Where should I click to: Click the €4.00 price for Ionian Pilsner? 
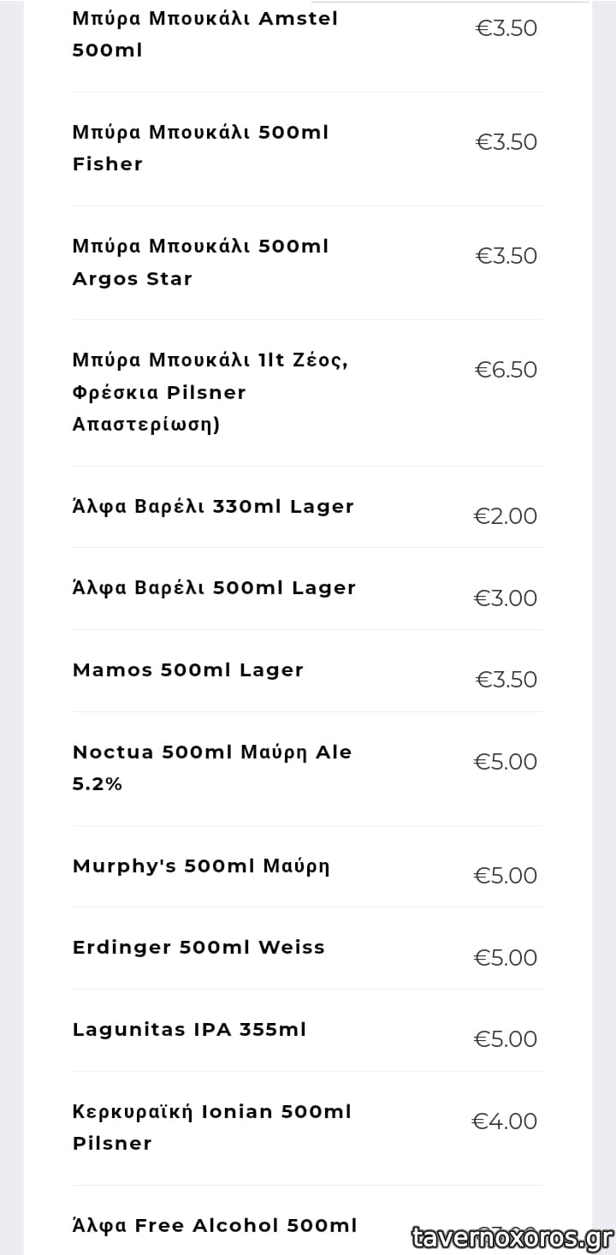point(505,1121)
